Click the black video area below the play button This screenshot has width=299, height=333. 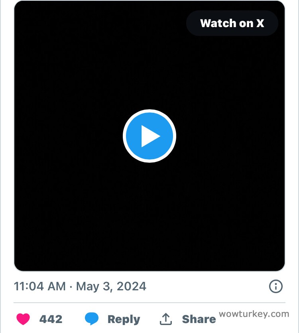pos(149,215)
